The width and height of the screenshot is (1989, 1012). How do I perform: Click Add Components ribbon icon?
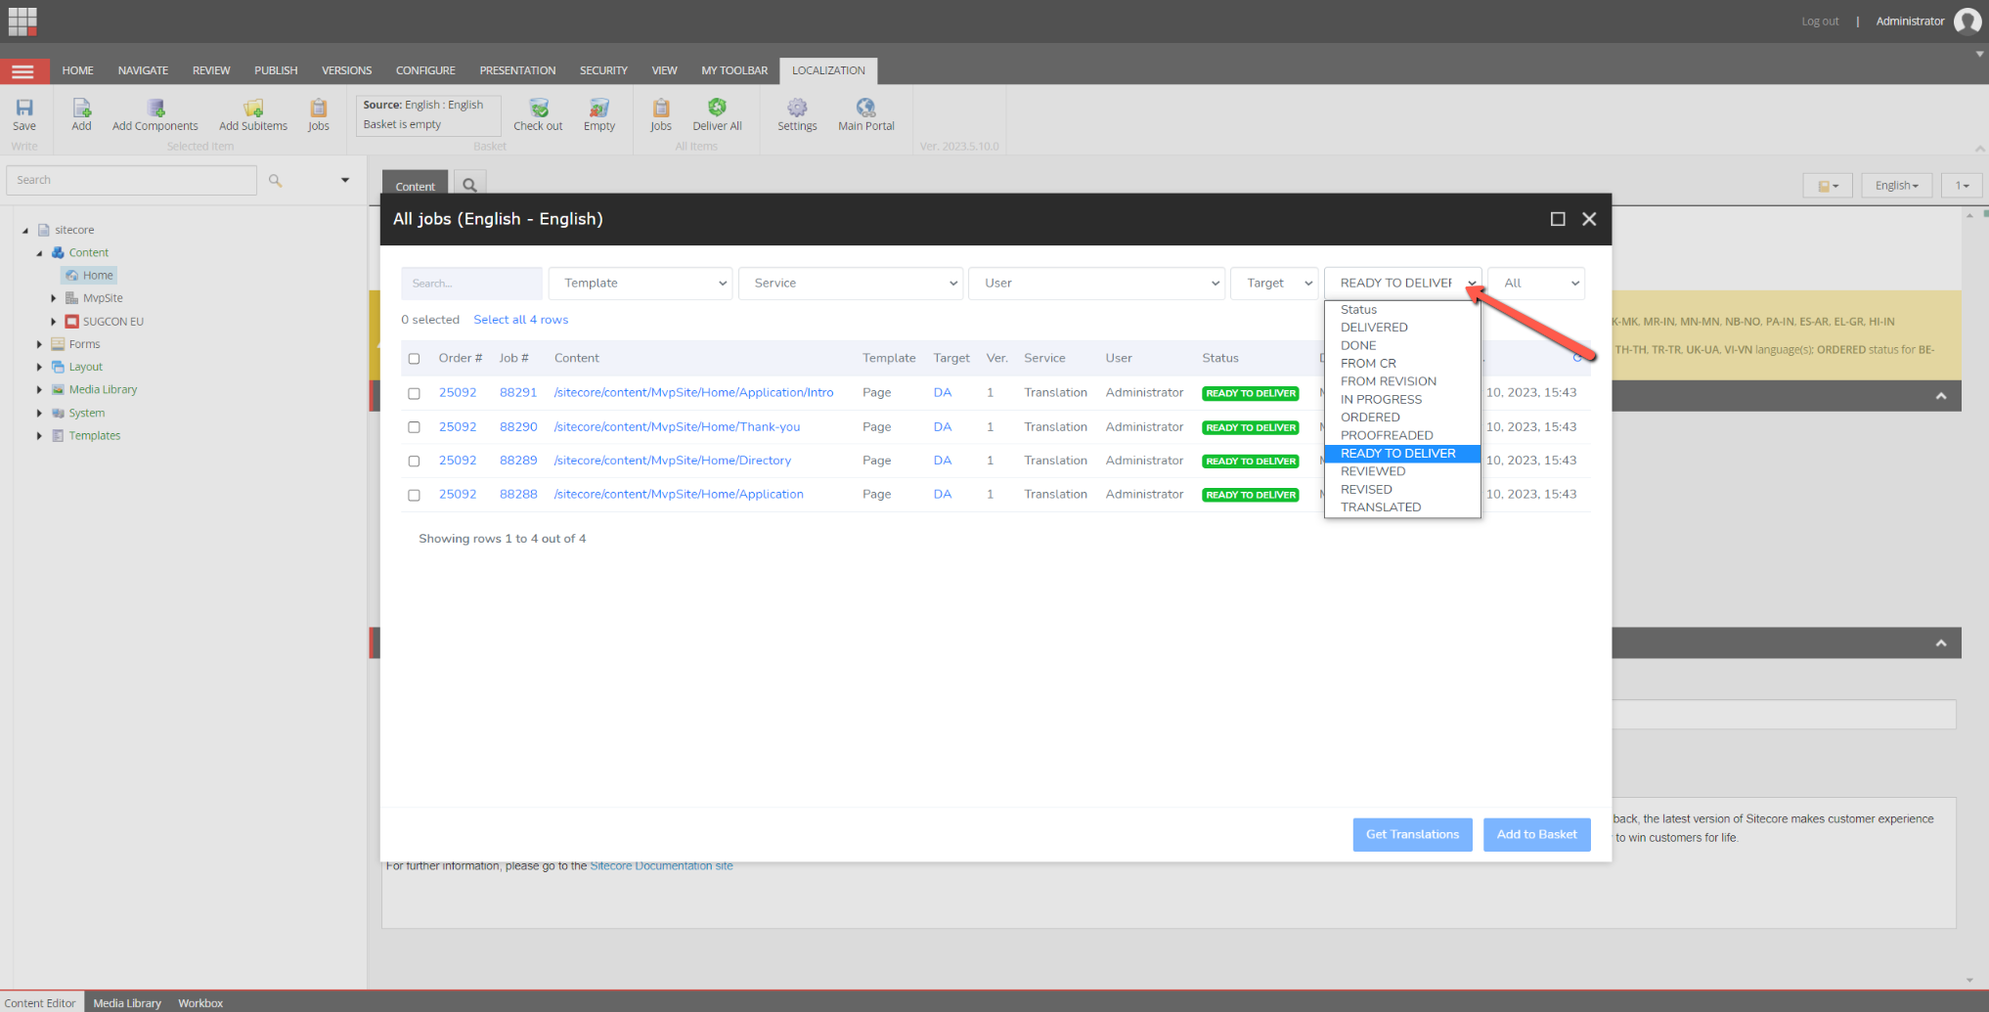[x=155, y=114]
